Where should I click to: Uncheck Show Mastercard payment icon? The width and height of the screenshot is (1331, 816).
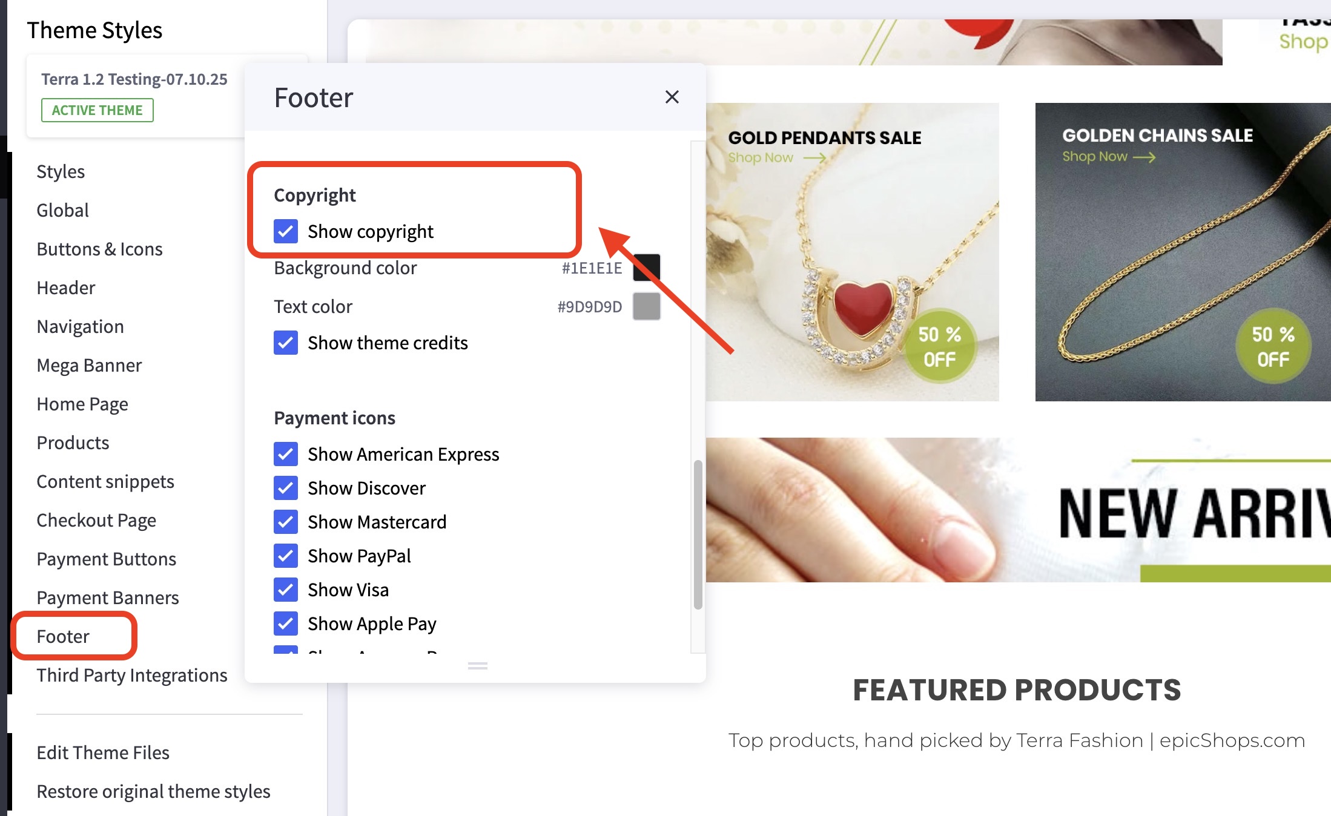[286, 522]
